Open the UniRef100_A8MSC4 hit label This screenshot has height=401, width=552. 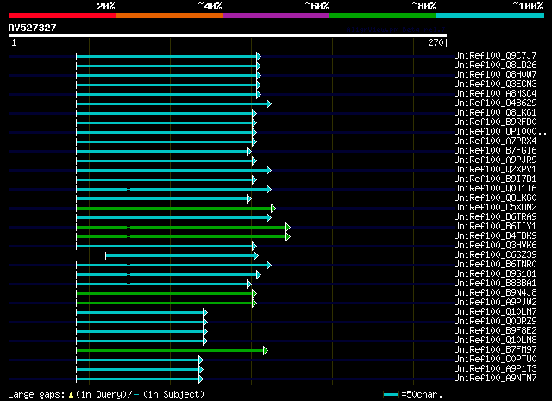495,93
